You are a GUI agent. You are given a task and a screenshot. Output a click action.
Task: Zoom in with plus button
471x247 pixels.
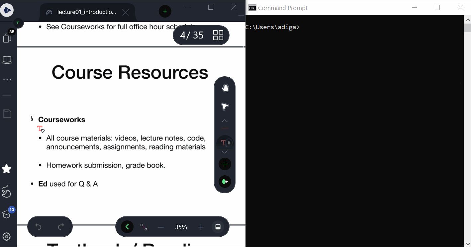(201, 227)
